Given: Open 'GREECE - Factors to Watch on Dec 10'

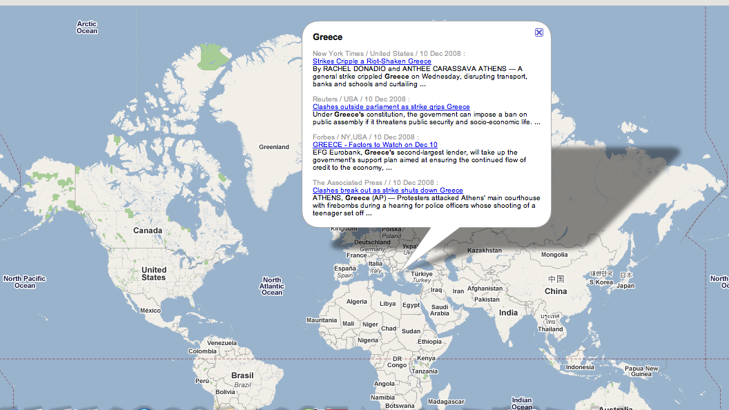Looking at the screenshot, I should point(375,144).
